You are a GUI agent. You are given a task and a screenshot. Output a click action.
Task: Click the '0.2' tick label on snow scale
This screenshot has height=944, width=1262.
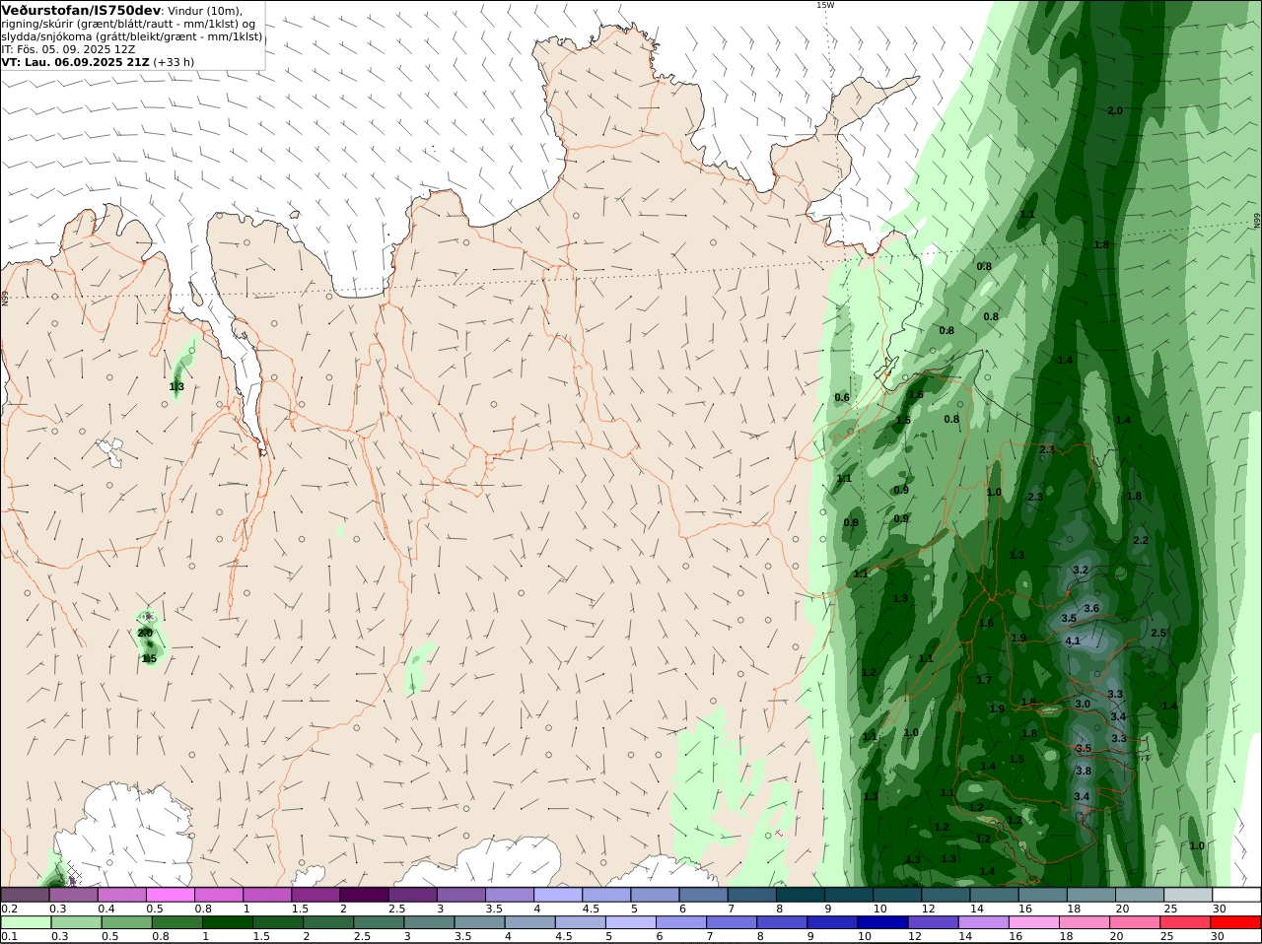[10, 909]
